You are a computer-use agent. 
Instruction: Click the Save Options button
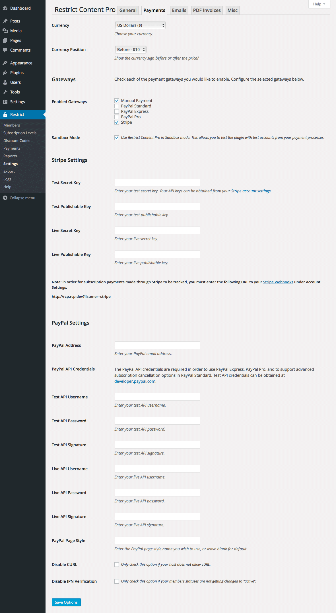(66, 602)
